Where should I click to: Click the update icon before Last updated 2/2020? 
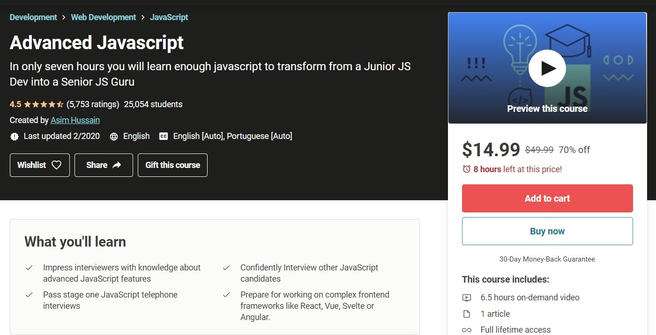15,136
